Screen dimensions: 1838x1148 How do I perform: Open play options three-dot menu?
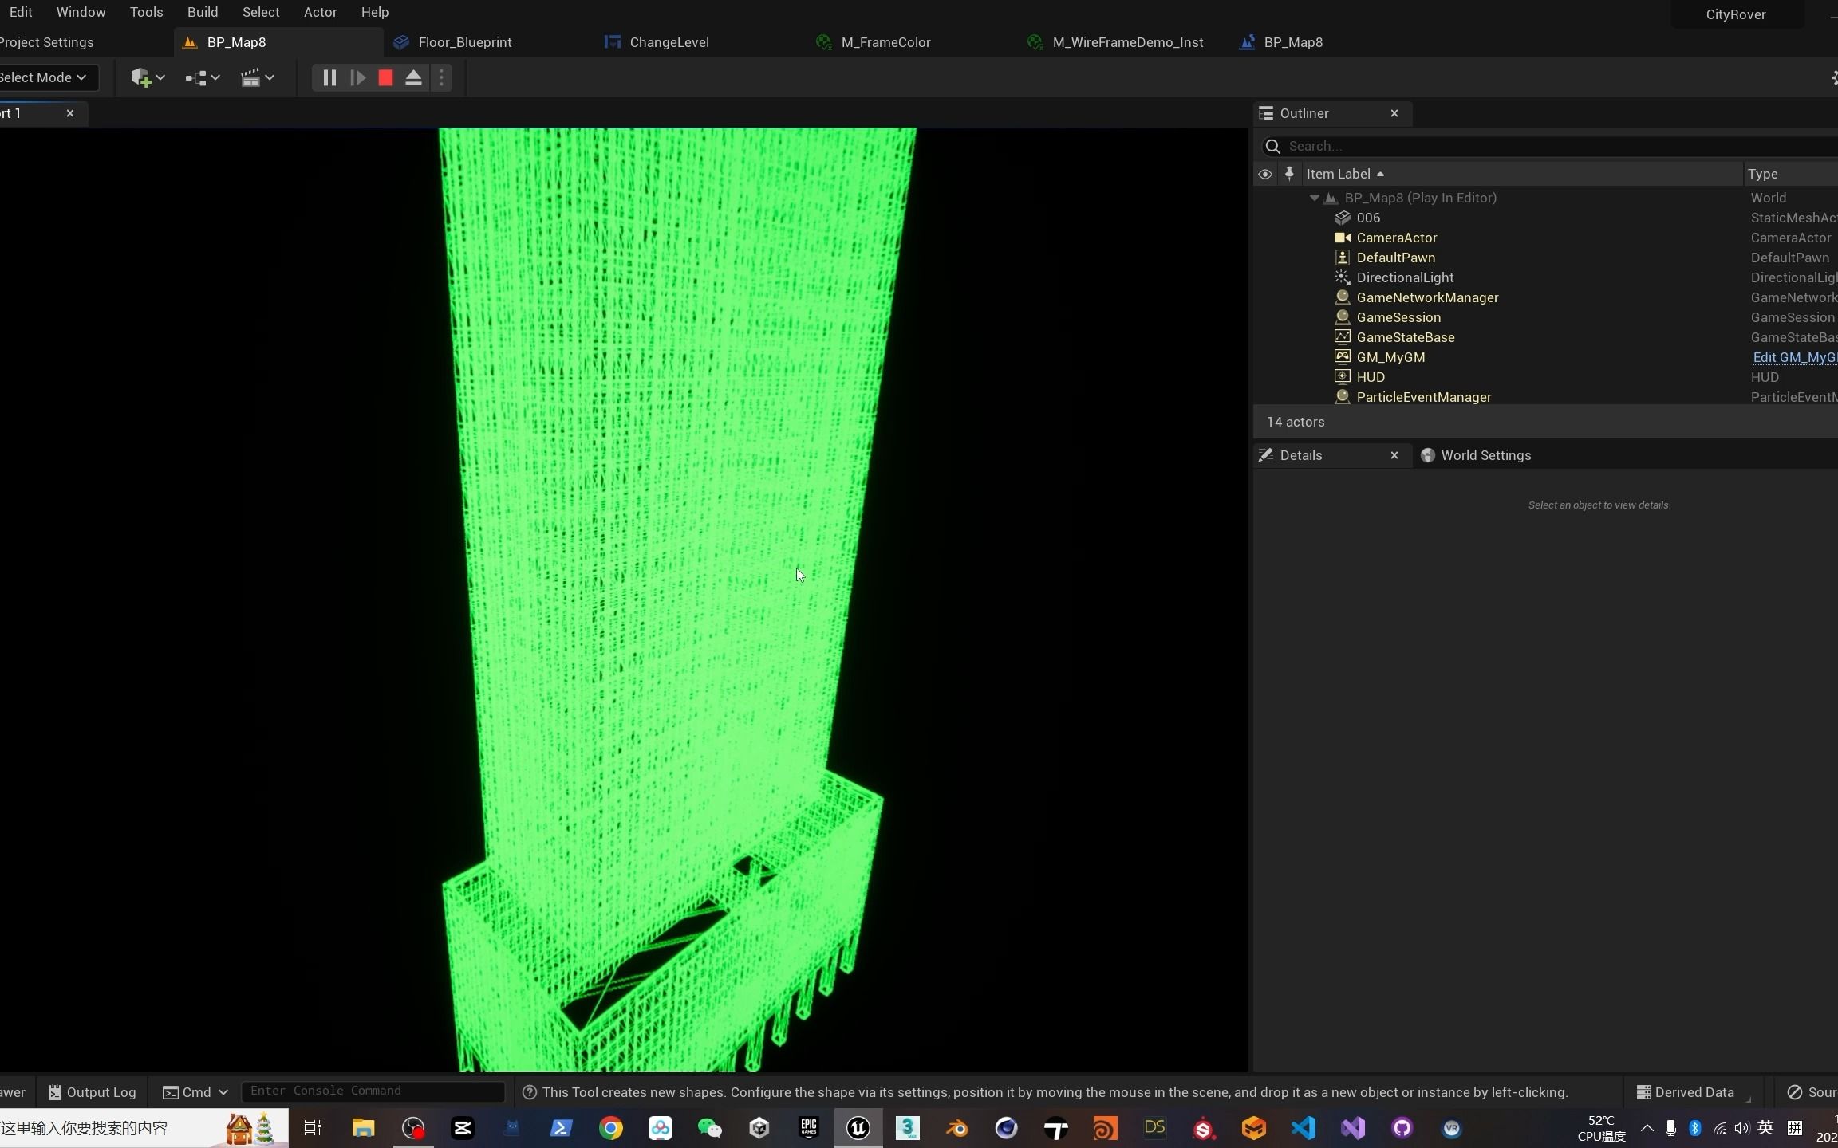(x=441, y=77)
